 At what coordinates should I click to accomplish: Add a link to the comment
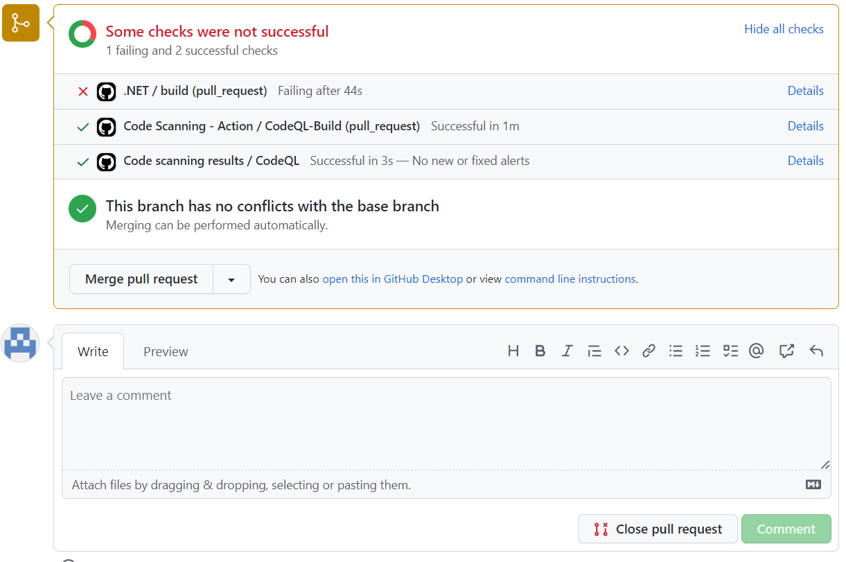tap(649, 351)
